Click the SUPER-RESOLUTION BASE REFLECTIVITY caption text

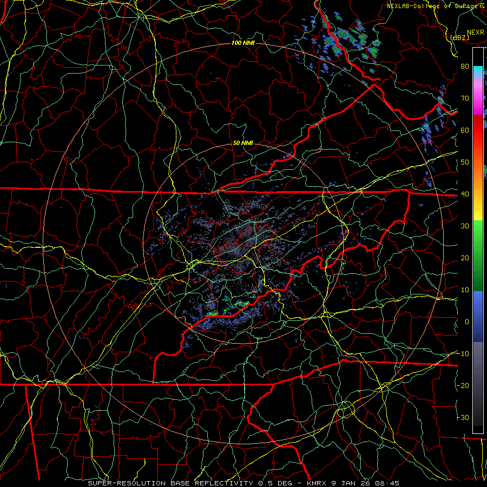[170, 483]
